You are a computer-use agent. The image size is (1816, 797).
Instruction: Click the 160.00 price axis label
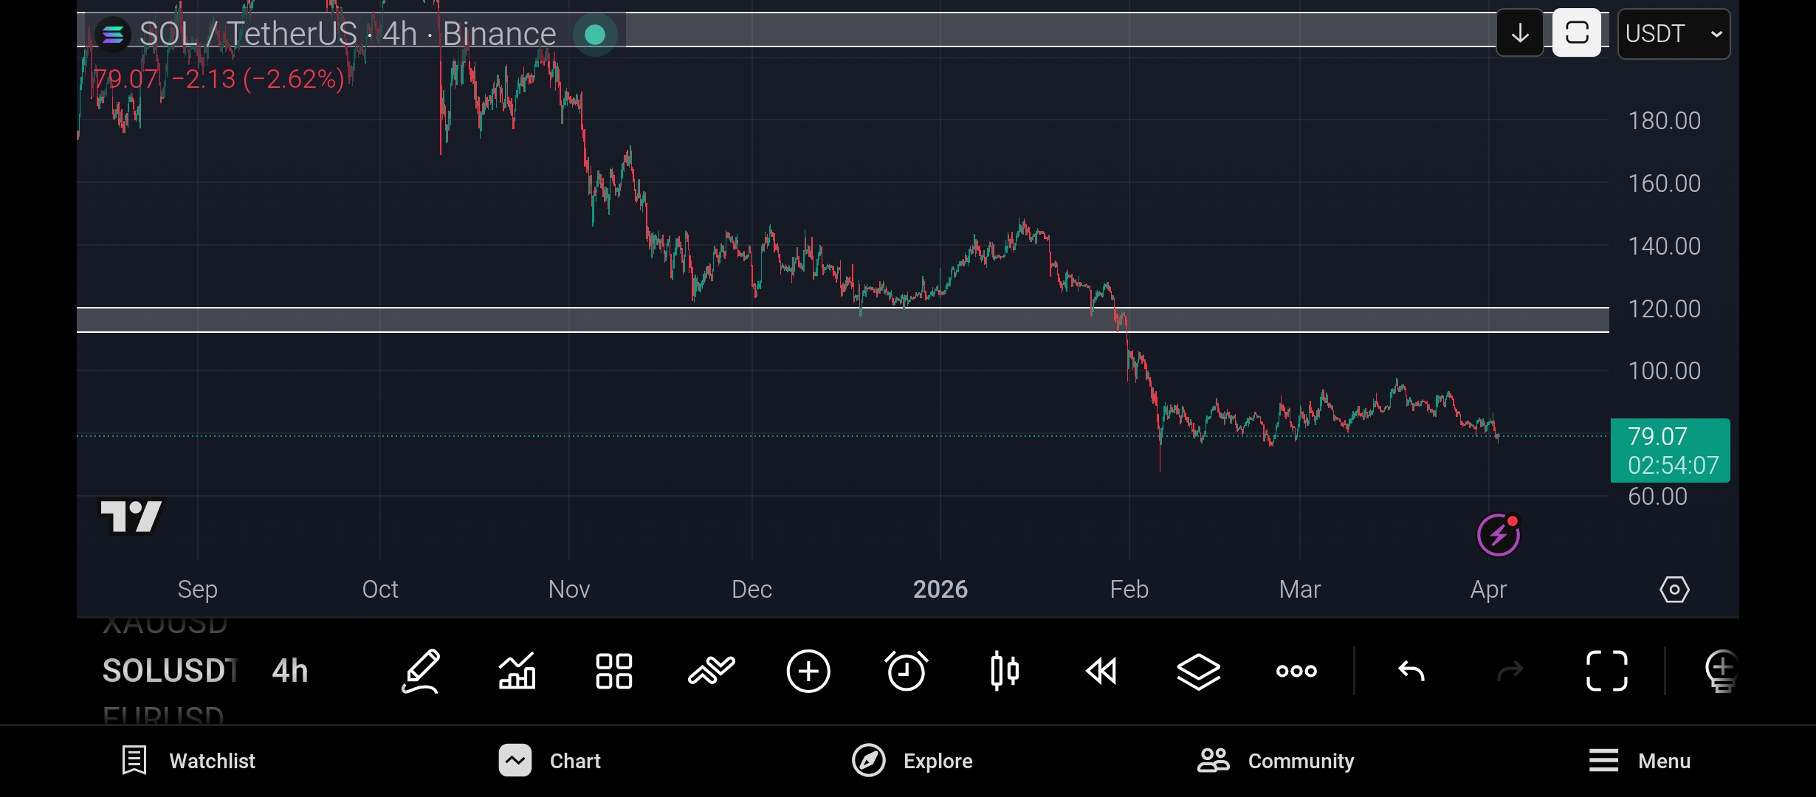tap(1664, 183)
